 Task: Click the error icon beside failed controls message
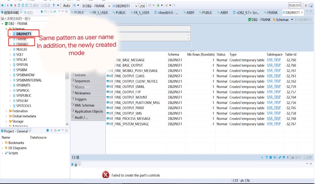coord(106,175)
